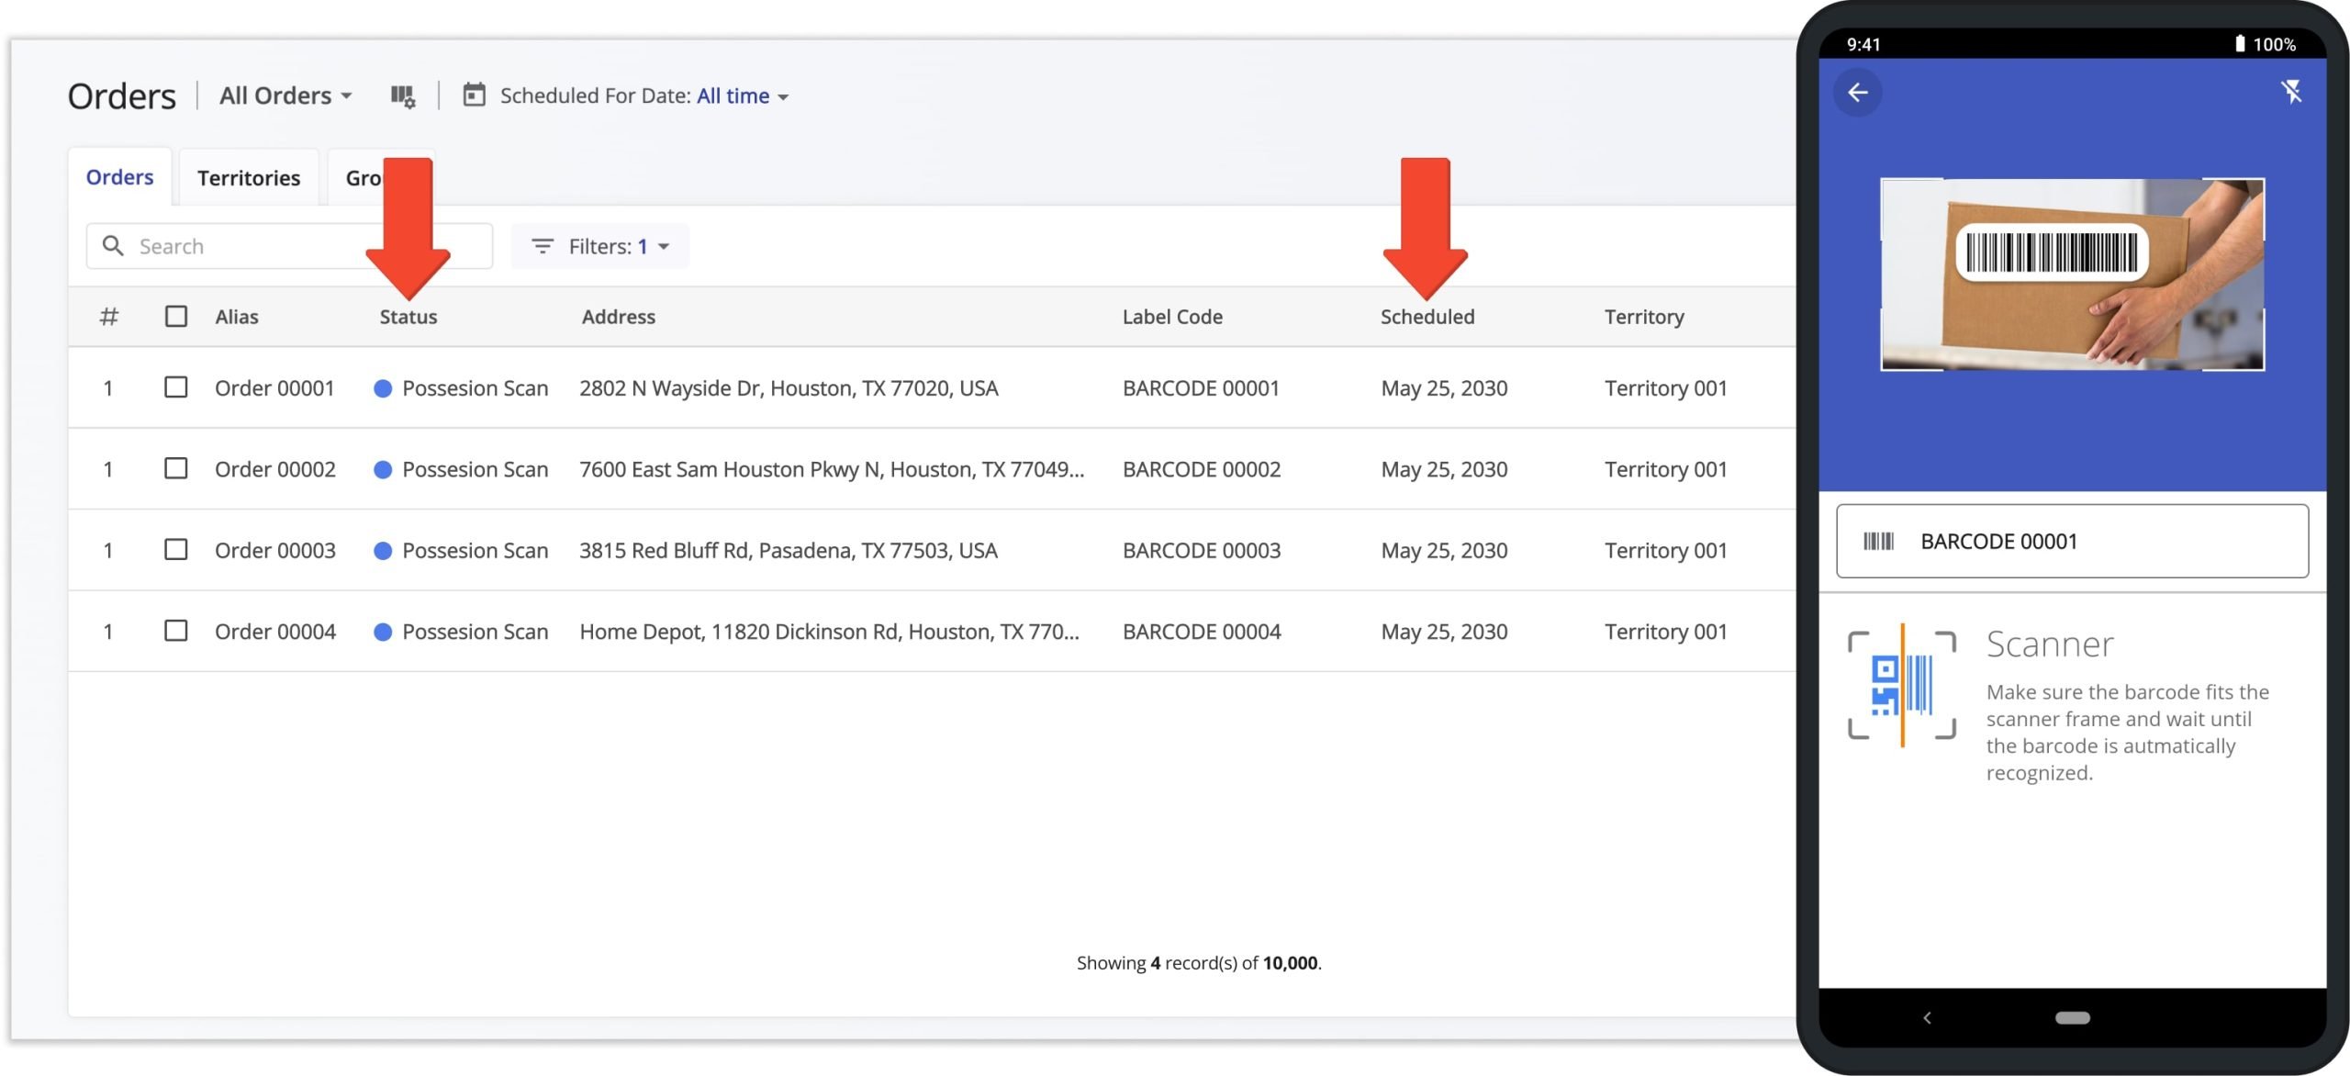Click the filter lines icon
The width and height of the screenshot is (2350, 1076).
(x=543, y=246)
